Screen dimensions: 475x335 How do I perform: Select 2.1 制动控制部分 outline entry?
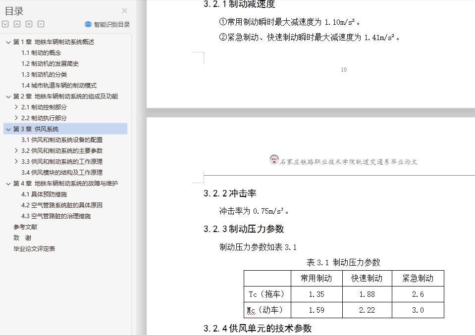tap(44, 107)
